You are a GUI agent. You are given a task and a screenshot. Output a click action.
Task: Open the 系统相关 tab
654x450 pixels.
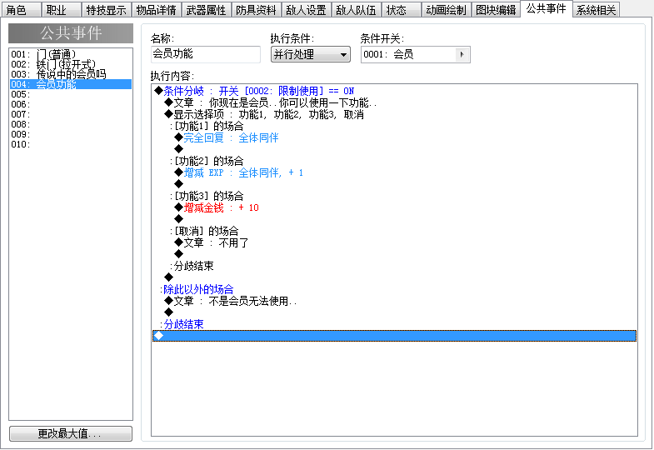(596, 10)
